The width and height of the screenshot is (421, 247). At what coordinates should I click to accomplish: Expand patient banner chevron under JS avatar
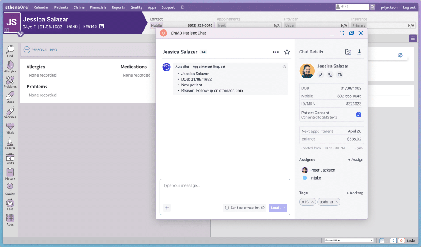(x=21, y=34)
